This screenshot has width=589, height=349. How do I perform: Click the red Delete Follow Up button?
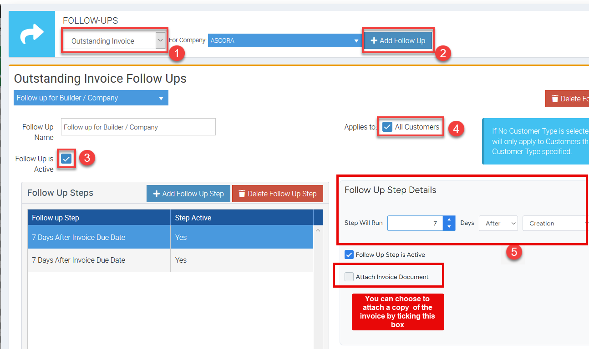(567, 99)
